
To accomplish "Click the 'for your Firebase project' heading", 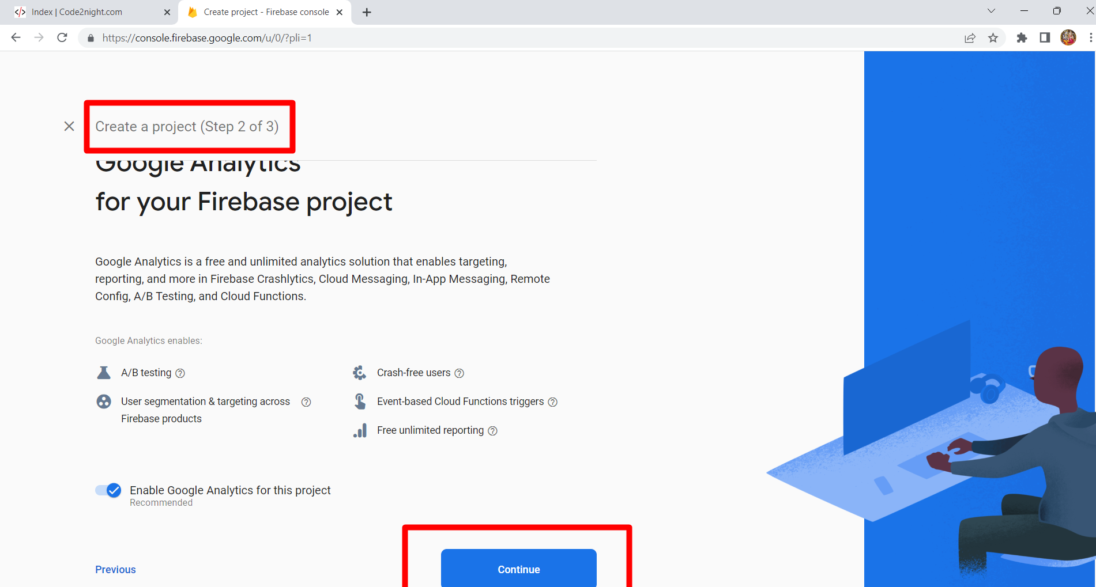I will tap(244, 202).
